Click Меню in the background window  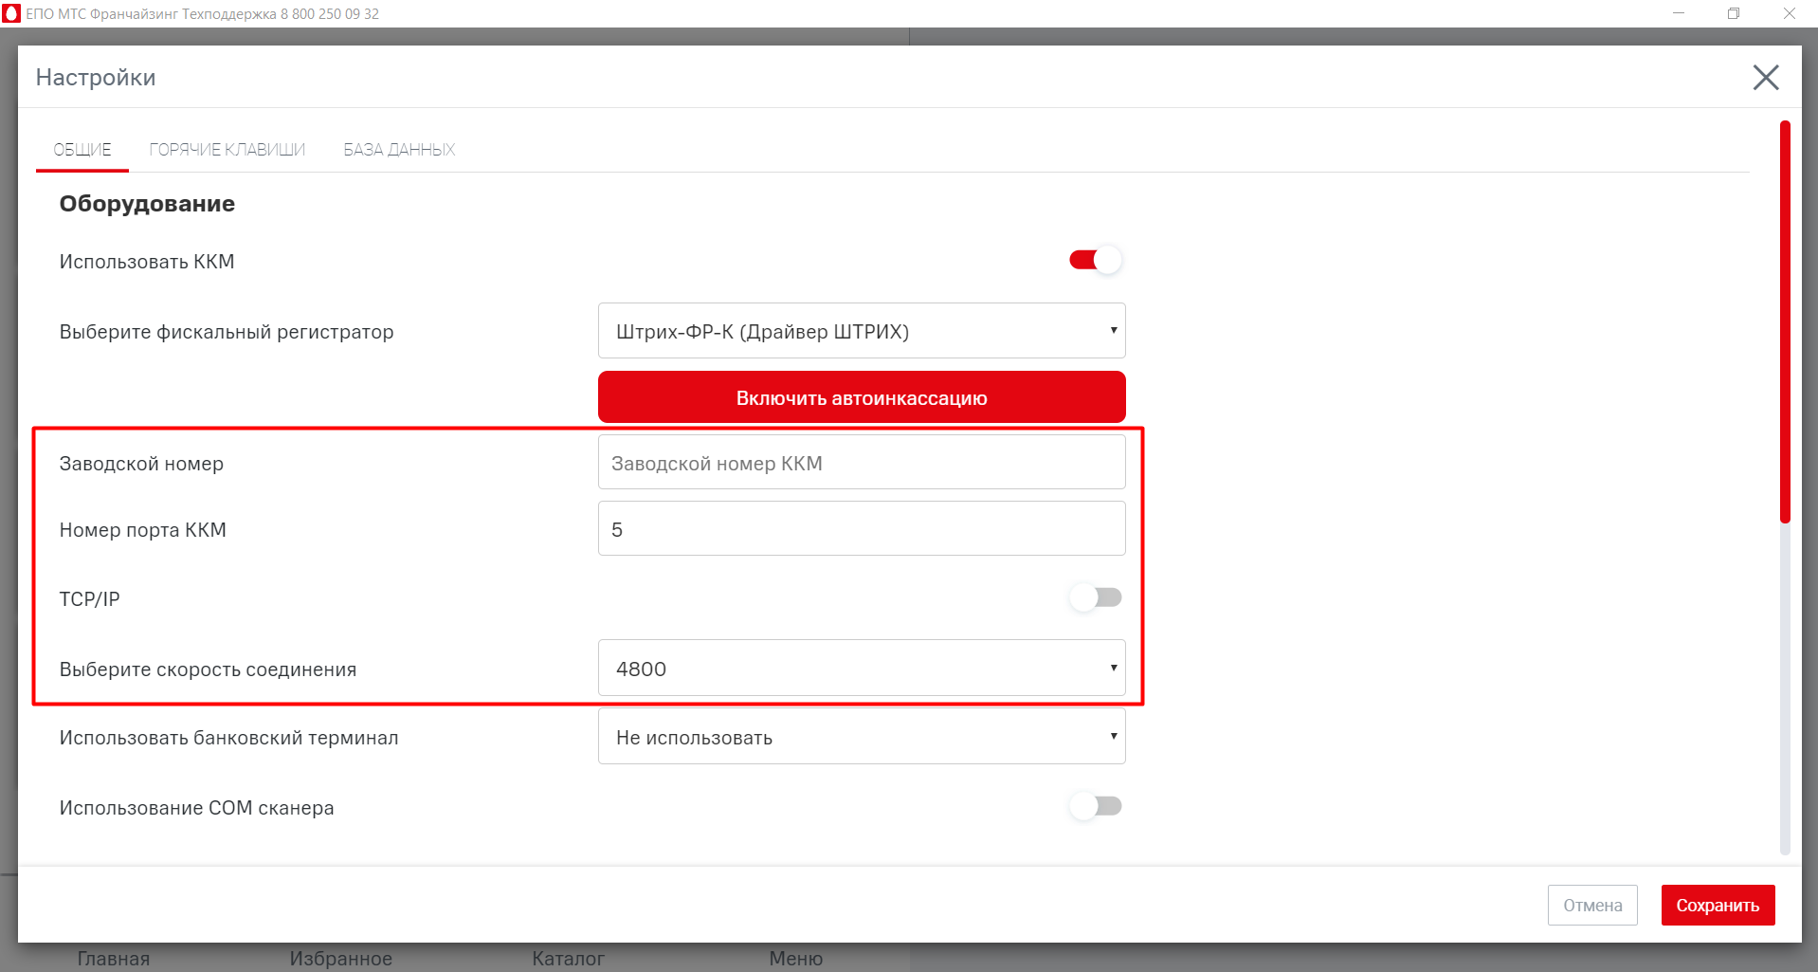(x=796, y=959)
